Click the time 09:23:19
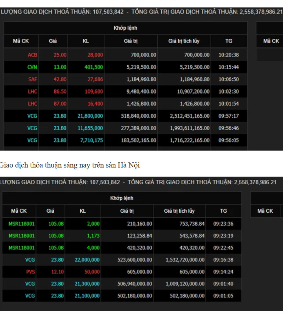Screen dimensions: 285x313 (223, 236)
